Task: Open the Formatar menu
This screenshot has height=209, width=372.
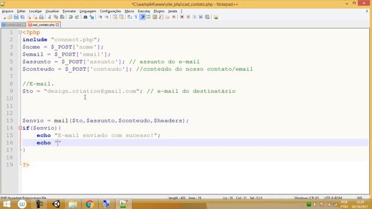Action: click(x=69, y=11)
